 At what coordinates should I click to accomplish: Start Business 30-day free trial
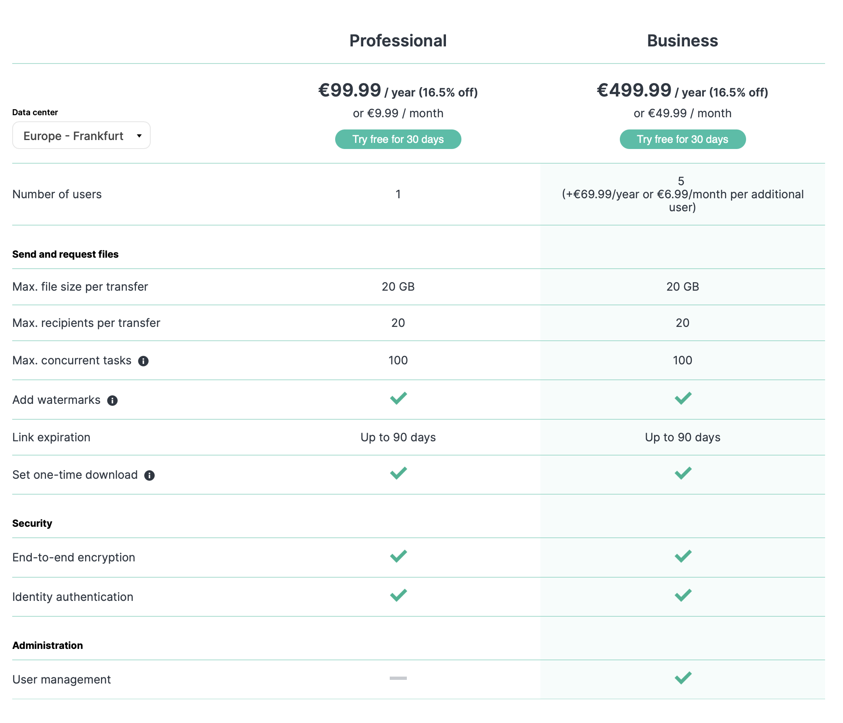pyautogui.click(x=683, y=139)
